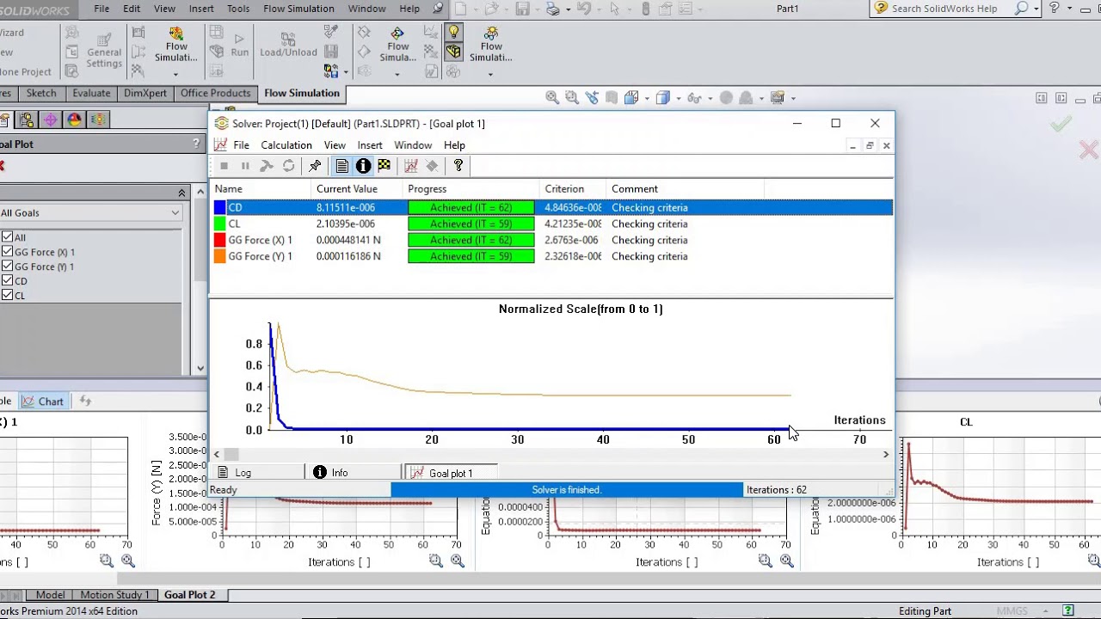Select the Motion Study 1 bottom tab
Screen dimensions: 1101x619
click(114, 595)
